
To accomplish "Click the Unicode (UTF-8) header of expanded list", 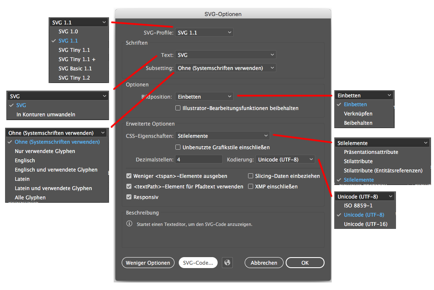I will click(365, 197).
